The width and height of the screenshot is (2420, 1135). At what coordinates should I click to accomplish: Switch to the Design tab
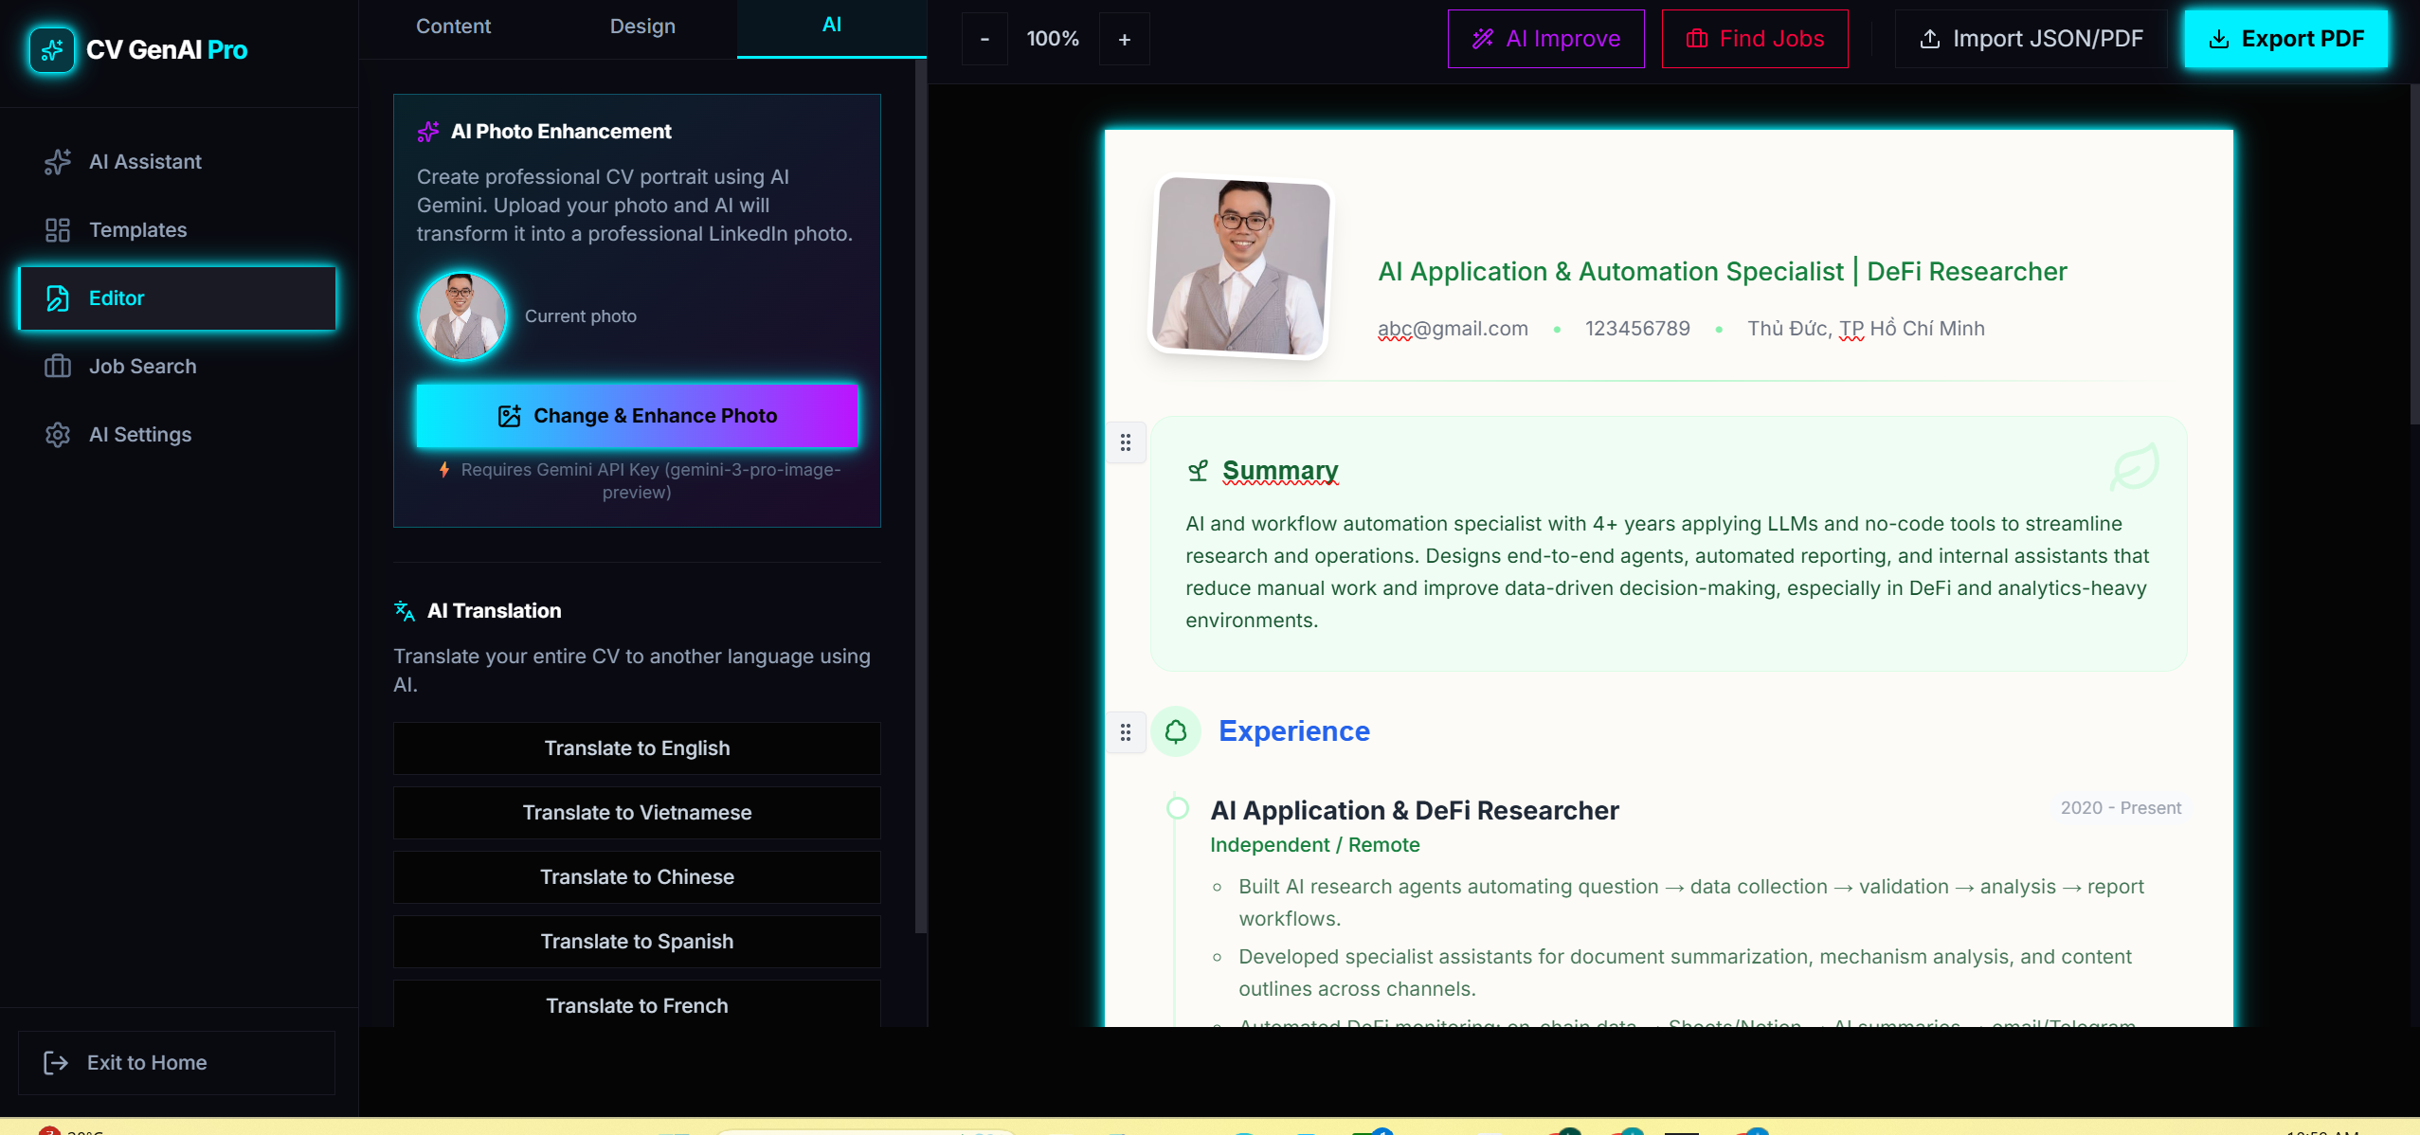click(x=642, y=27)
